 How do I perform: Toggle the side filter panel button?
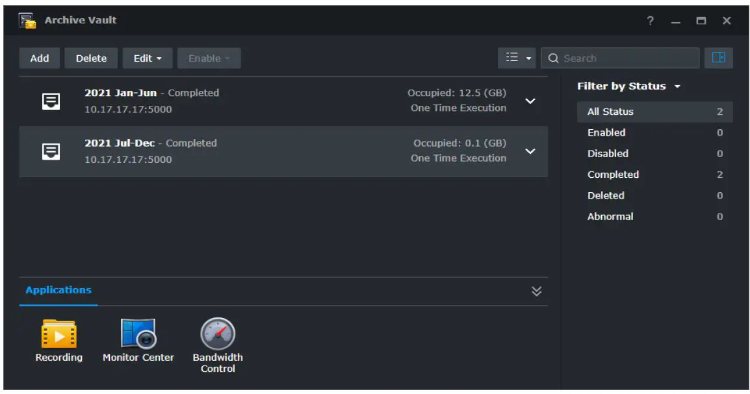point(718,58)
